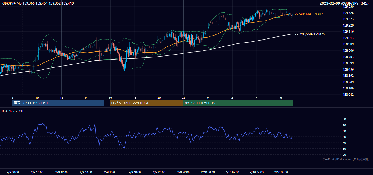Click RSI scale level 50

click(344, 137)
